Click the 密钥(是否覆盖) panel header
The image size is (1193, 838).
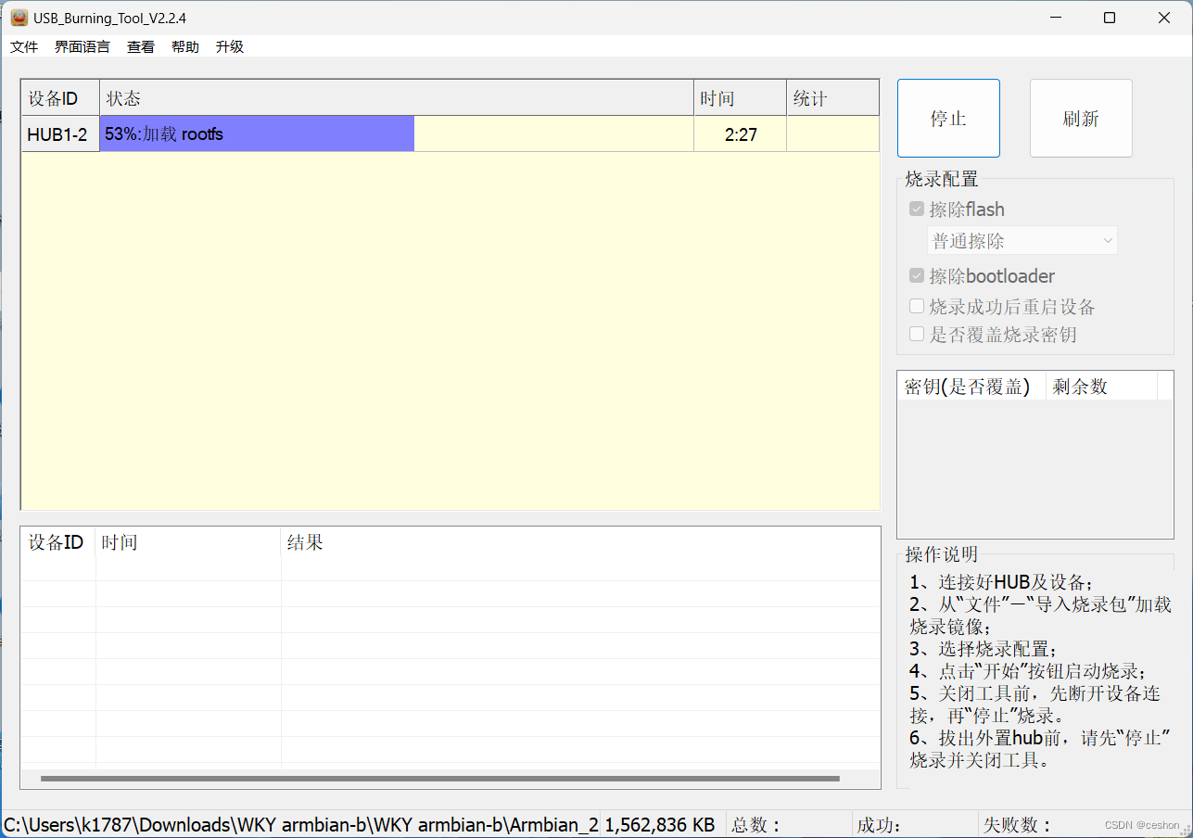(x=967, y=386)
